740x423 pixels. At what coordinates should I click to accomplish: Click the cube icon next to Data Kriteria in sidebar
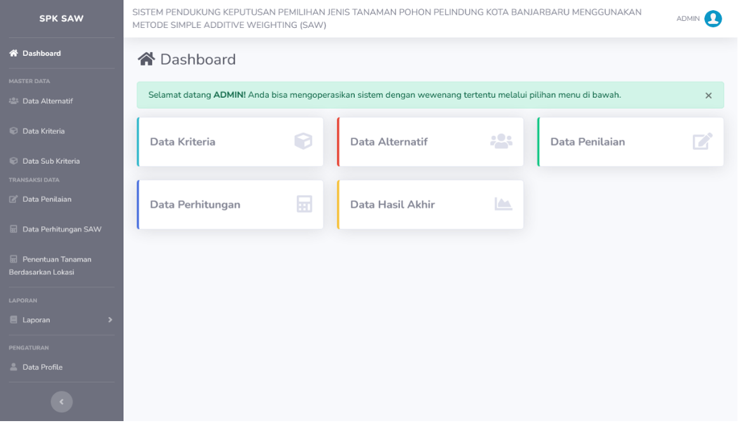click(x=13, y=131)
